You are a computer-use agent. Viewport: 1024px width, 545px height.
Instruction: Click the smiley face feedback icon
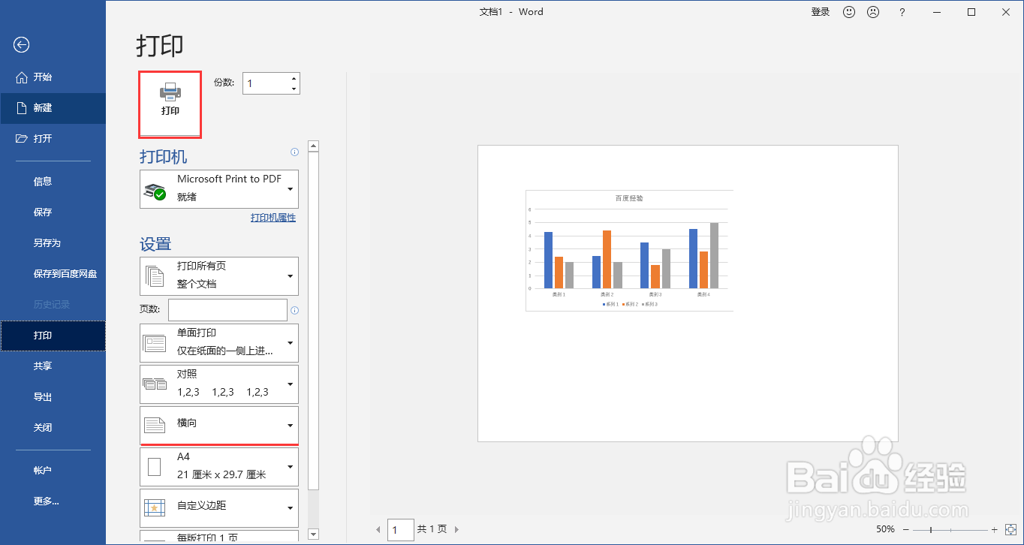coord(849,12)
